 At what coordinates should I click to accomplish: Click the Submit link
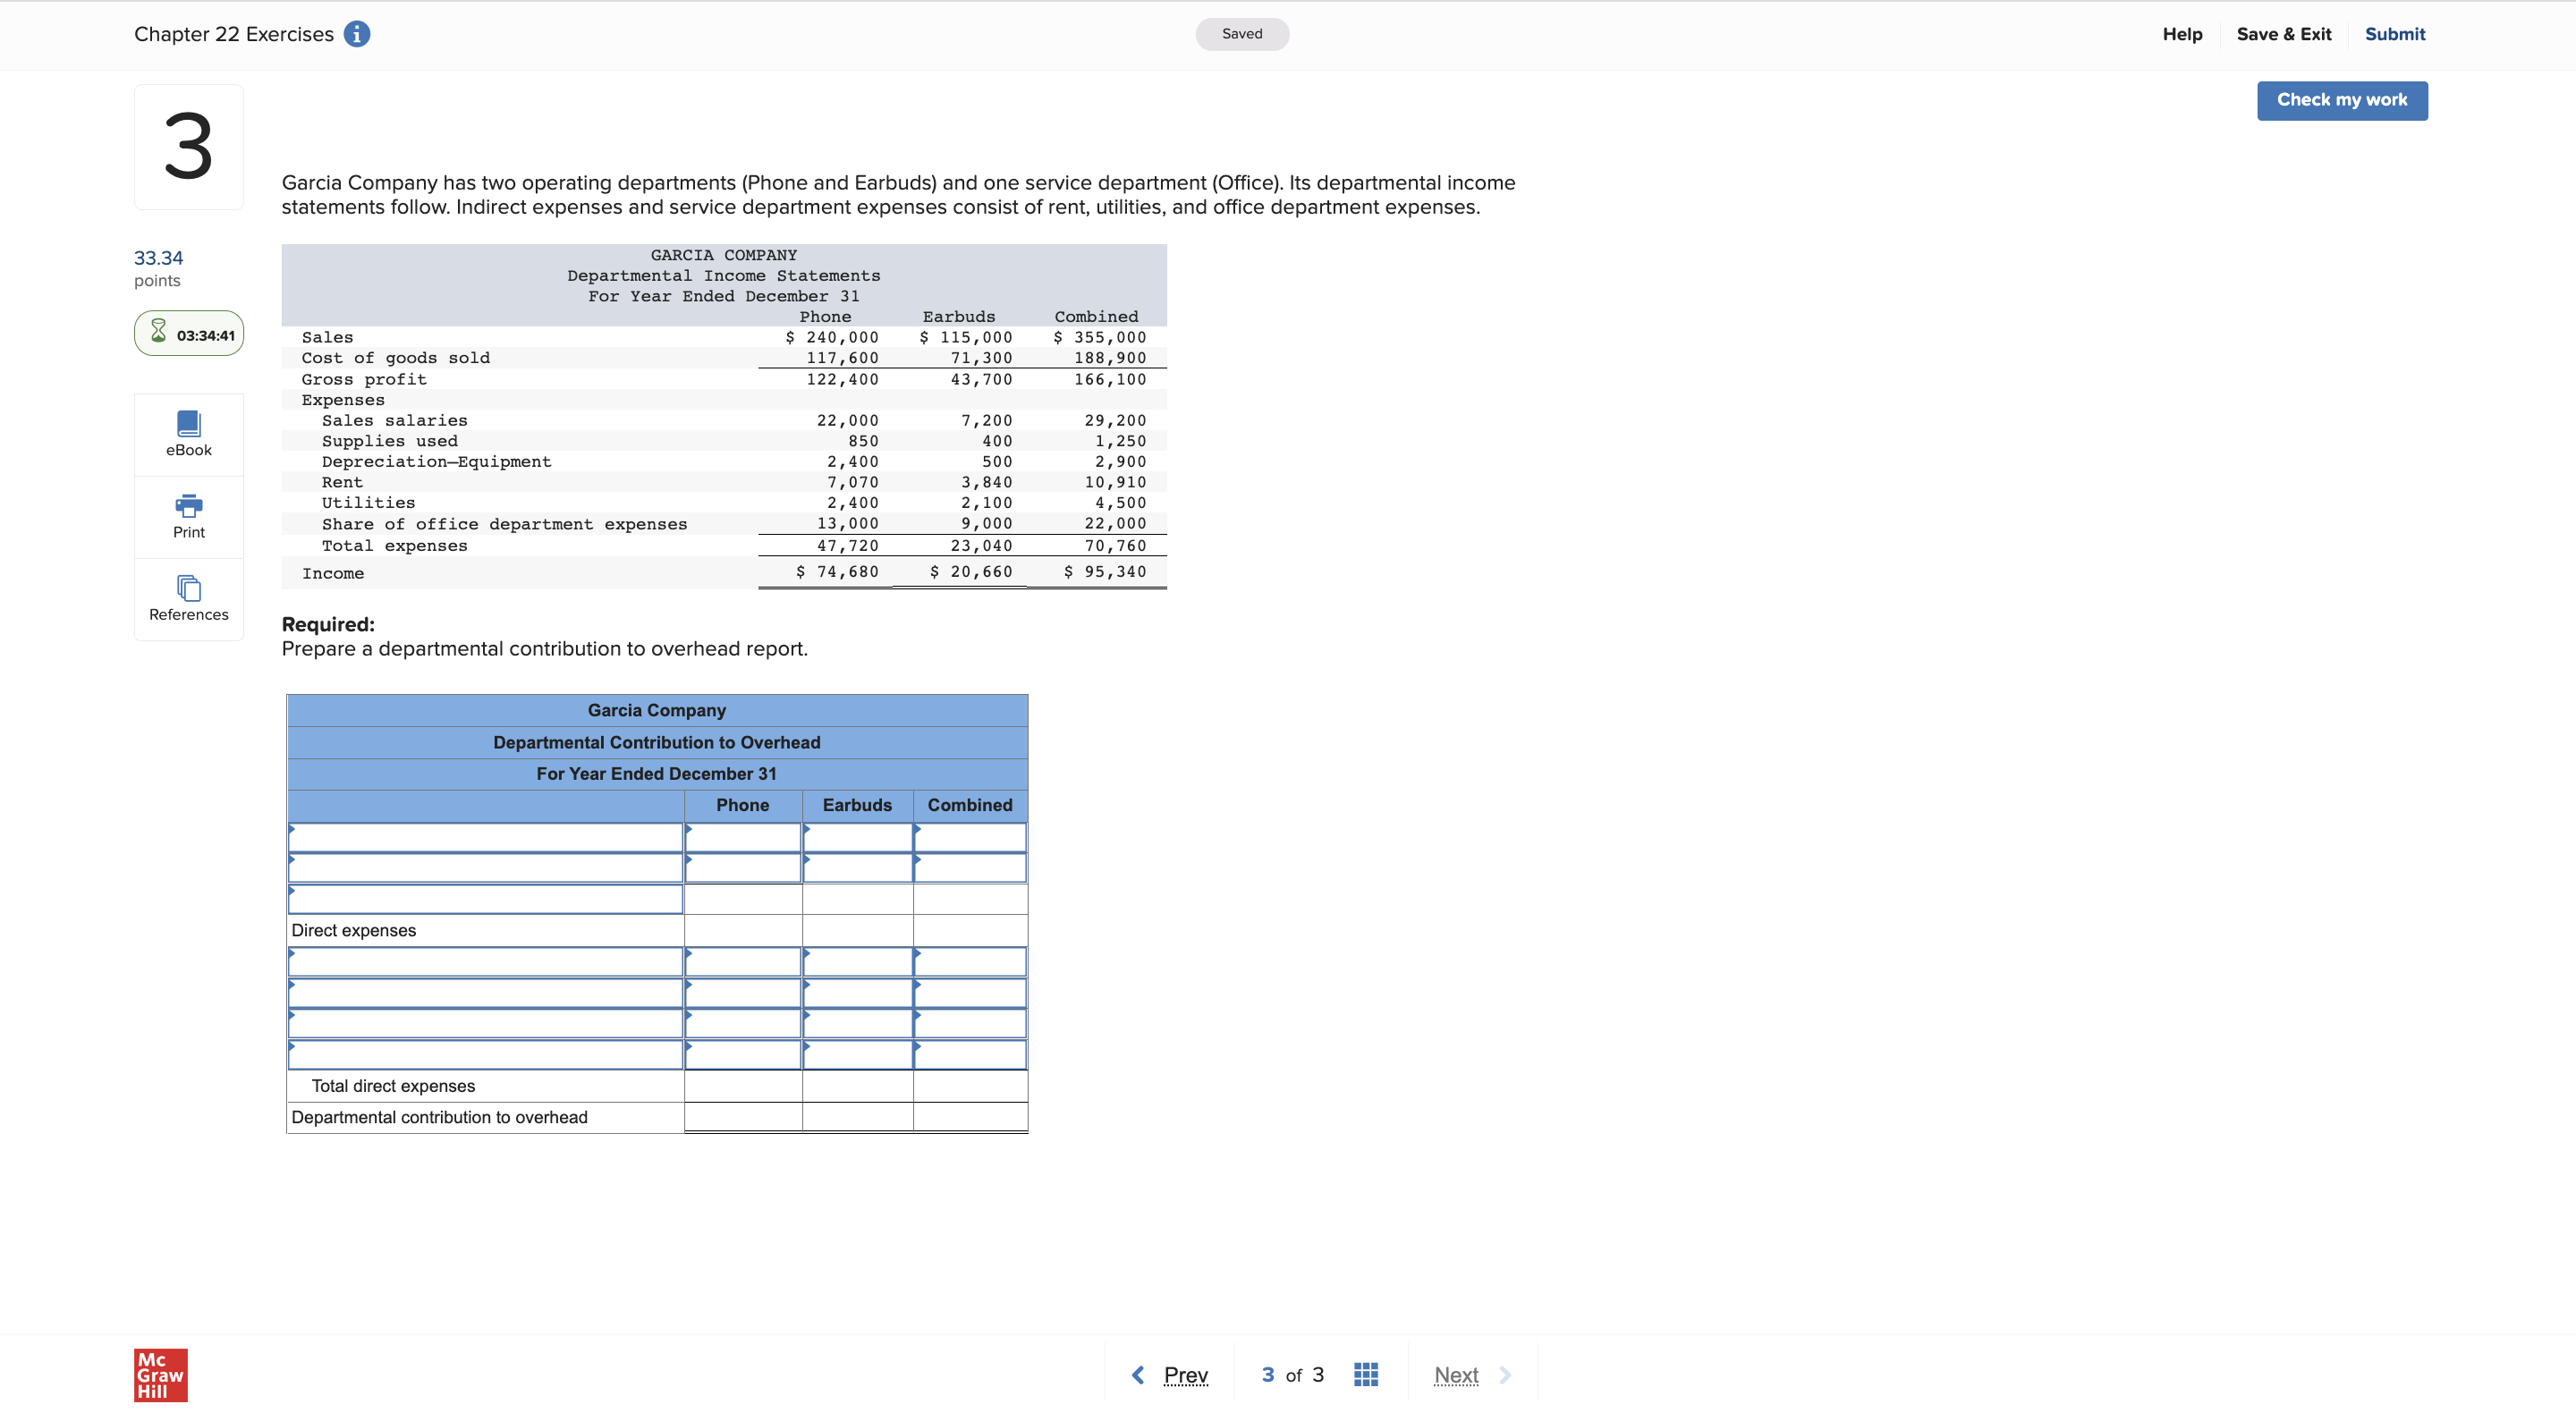pyautogui.click(x=2395, y=33)
